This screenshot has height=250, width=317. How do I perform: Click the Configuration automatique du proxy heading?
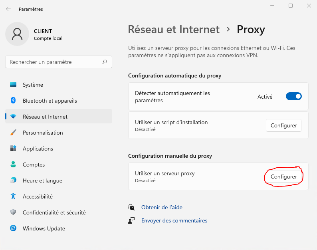pos(175,75)
